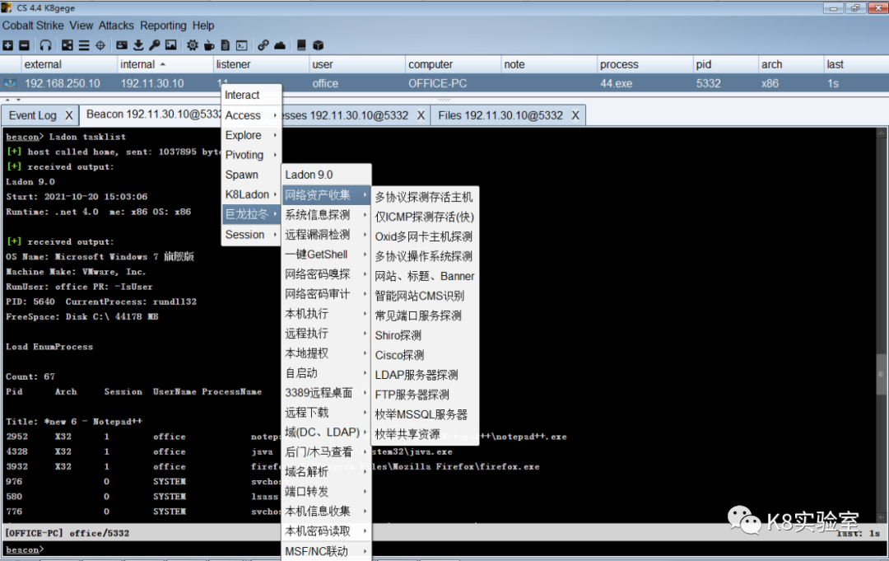
Task: Click the terminal icon for scripted web delivery
Action: pyautogui.click(x=241, y=45)
